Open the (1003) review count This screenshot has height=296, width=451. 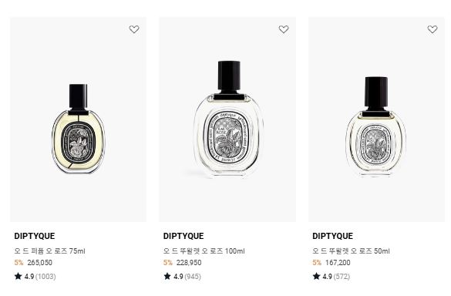(x=45, y=277)
